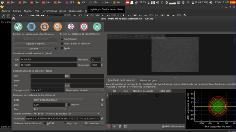Open the Herramientas menu

[x=49, y=11]
